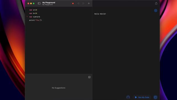Click the console filter icon
The height and width of the screenshot is (100, 177).
(x=156, y=11)
